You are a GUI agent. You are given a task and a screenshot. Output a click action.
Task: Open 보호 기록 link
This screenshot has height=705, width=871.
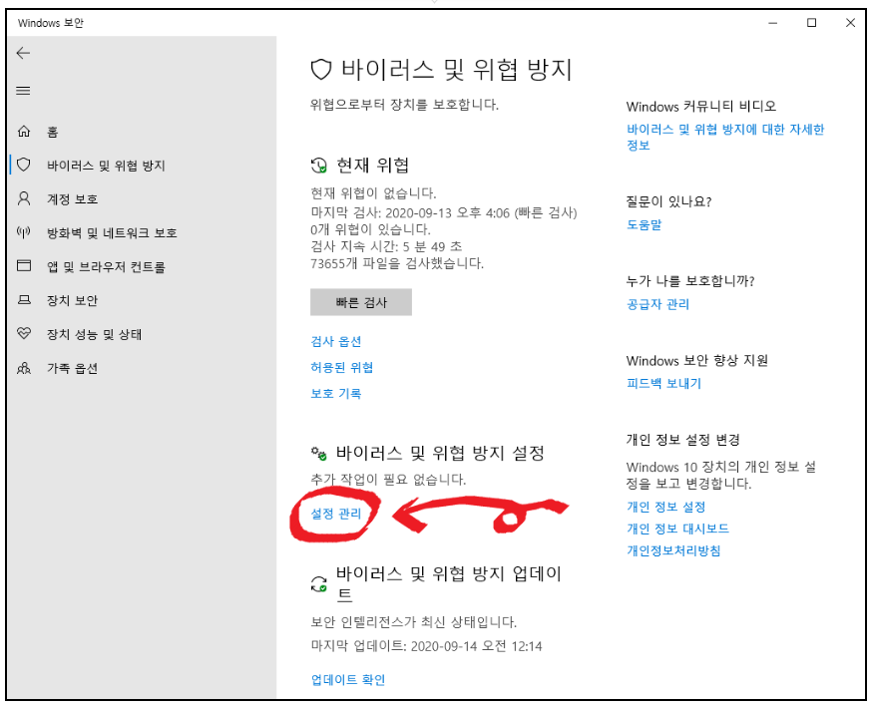336,394
